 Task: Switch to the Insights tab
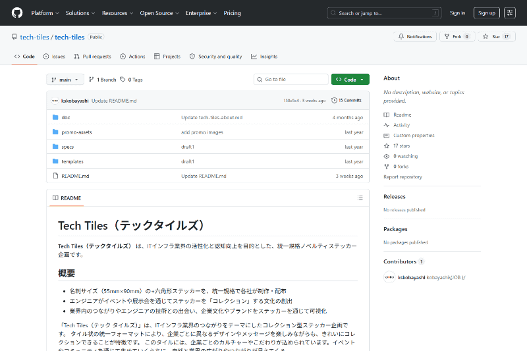(264, 57)
